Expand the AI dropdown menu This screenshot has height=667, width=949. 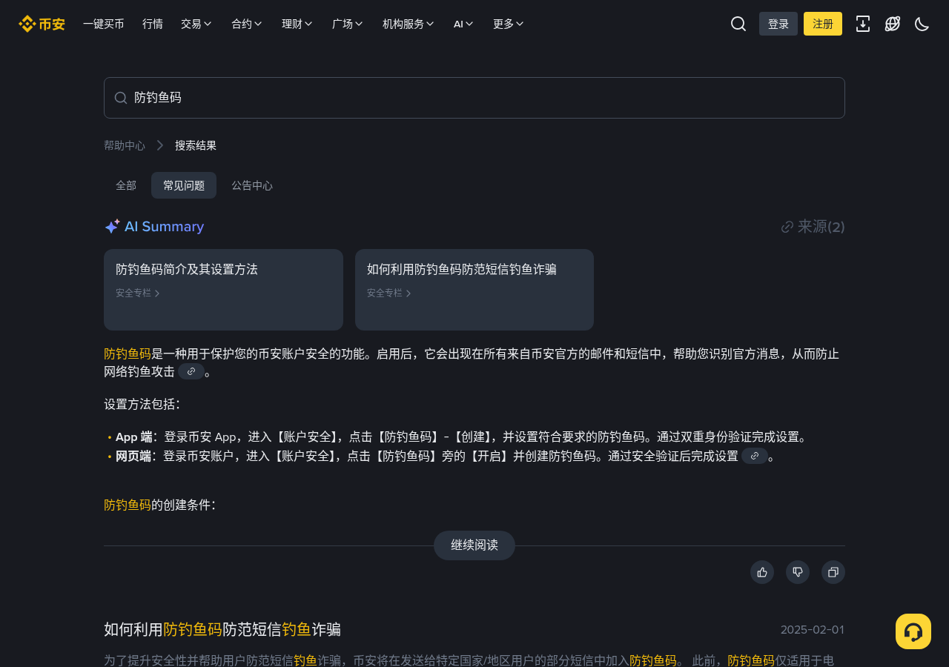463,24
